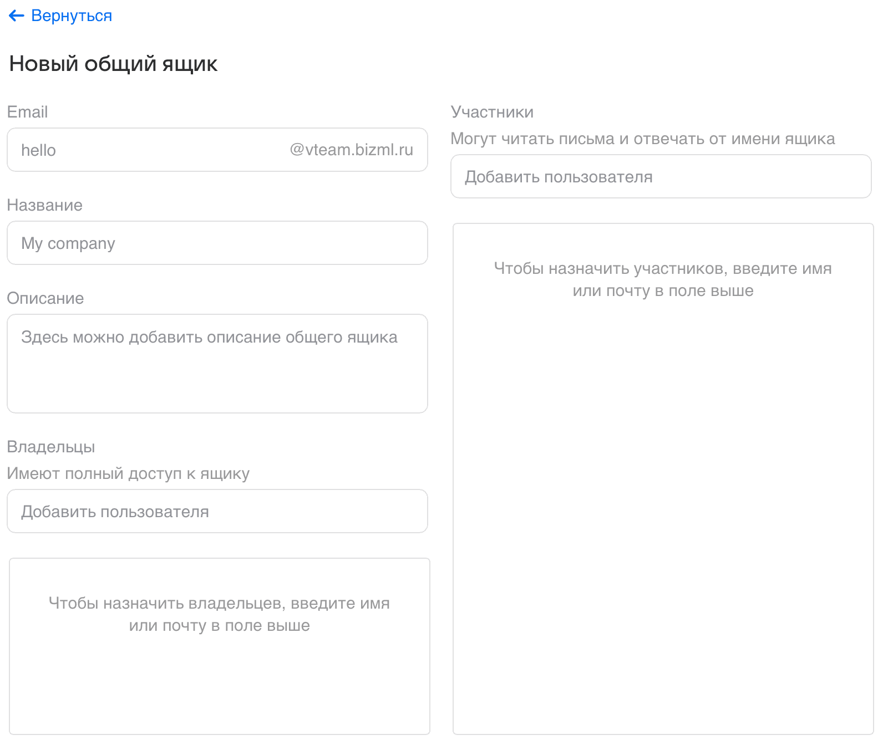The width and height of the screenshot is (883, 745).
Task: Click the 'Новый общий ящик' page heading
Action: 113,64
